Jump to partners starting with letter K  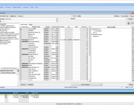[133, 47]
